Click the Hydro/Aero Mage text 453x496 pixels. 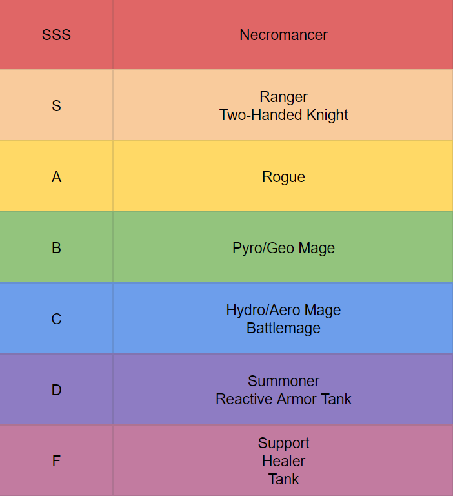283,310
